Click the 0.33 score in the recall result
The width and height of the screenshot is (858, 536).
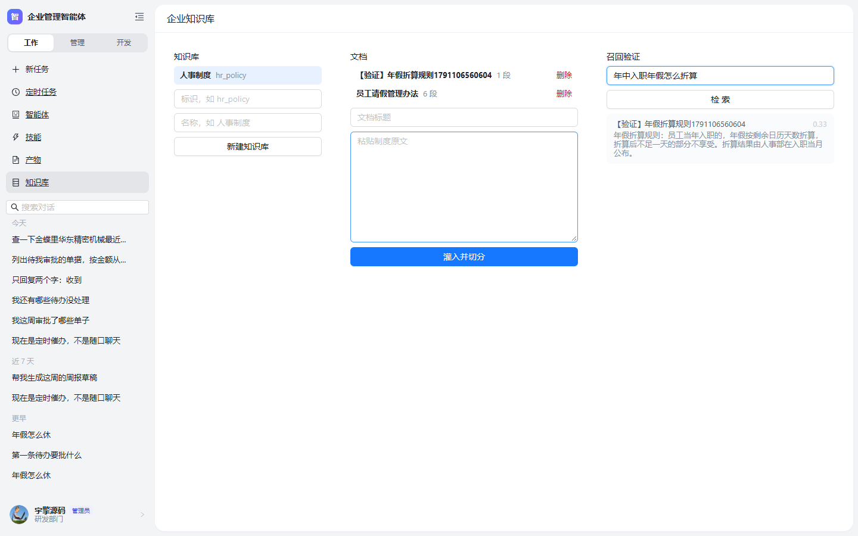[820, 124]
